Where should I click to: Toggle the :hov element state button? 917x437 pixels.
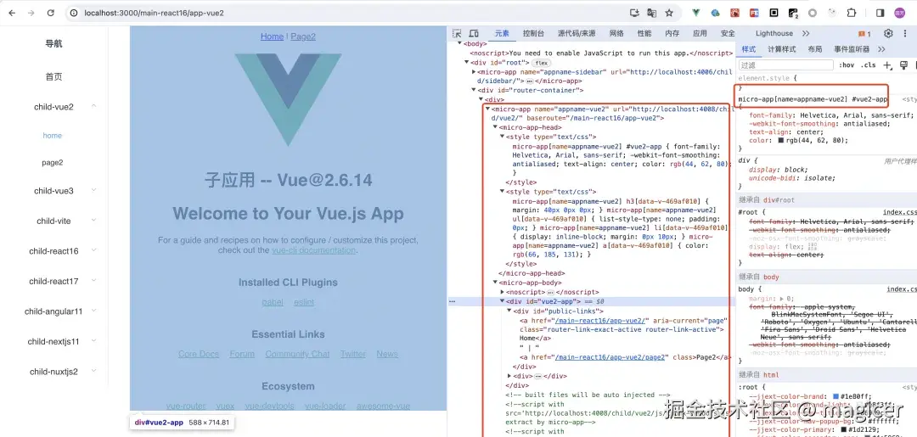pyautogui.click(x=847, y=64)
